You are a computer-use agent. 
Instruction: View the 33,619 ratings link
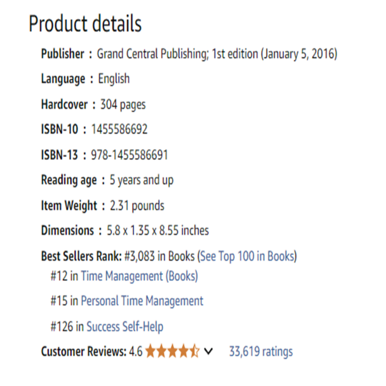[261, 352]
